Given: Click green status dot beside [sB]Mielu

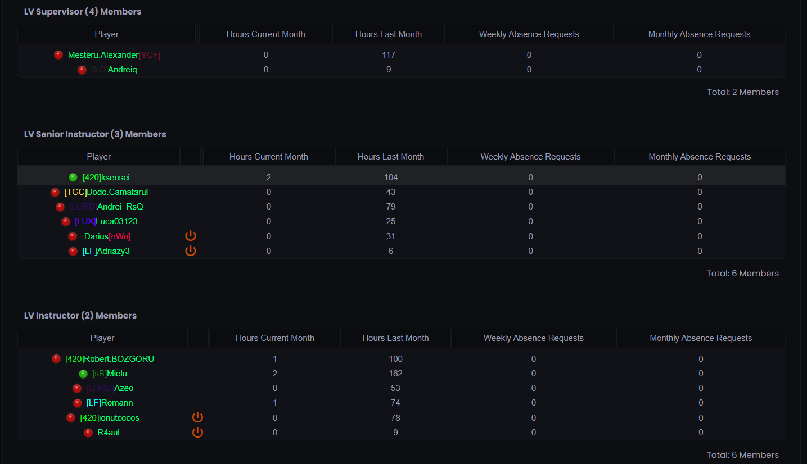Looking at the screenshot, I should coord(83,374).
